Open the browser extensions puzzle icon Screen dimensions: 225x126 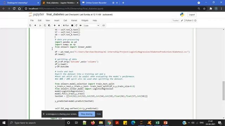click(x=211, y=8)
